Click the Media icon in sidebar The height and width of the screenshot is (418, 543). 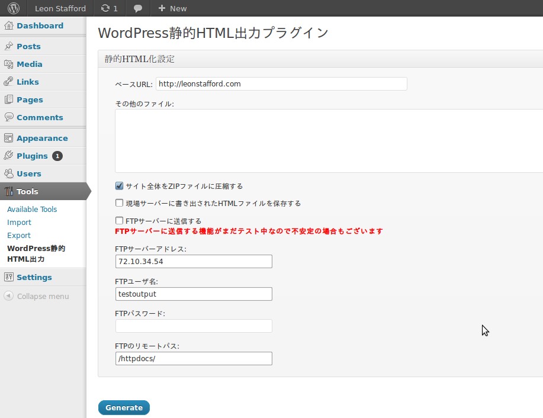[9, 64]
